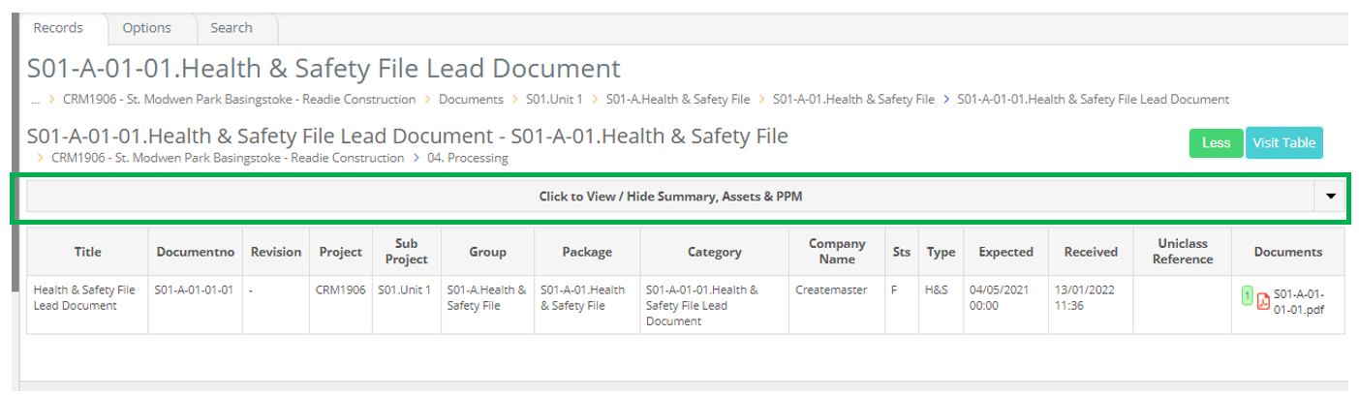The image size is (1359, 396).
Task: Open the PDF icon for S01-A-01-01-01.pdf
Action: click(1263, 301)
